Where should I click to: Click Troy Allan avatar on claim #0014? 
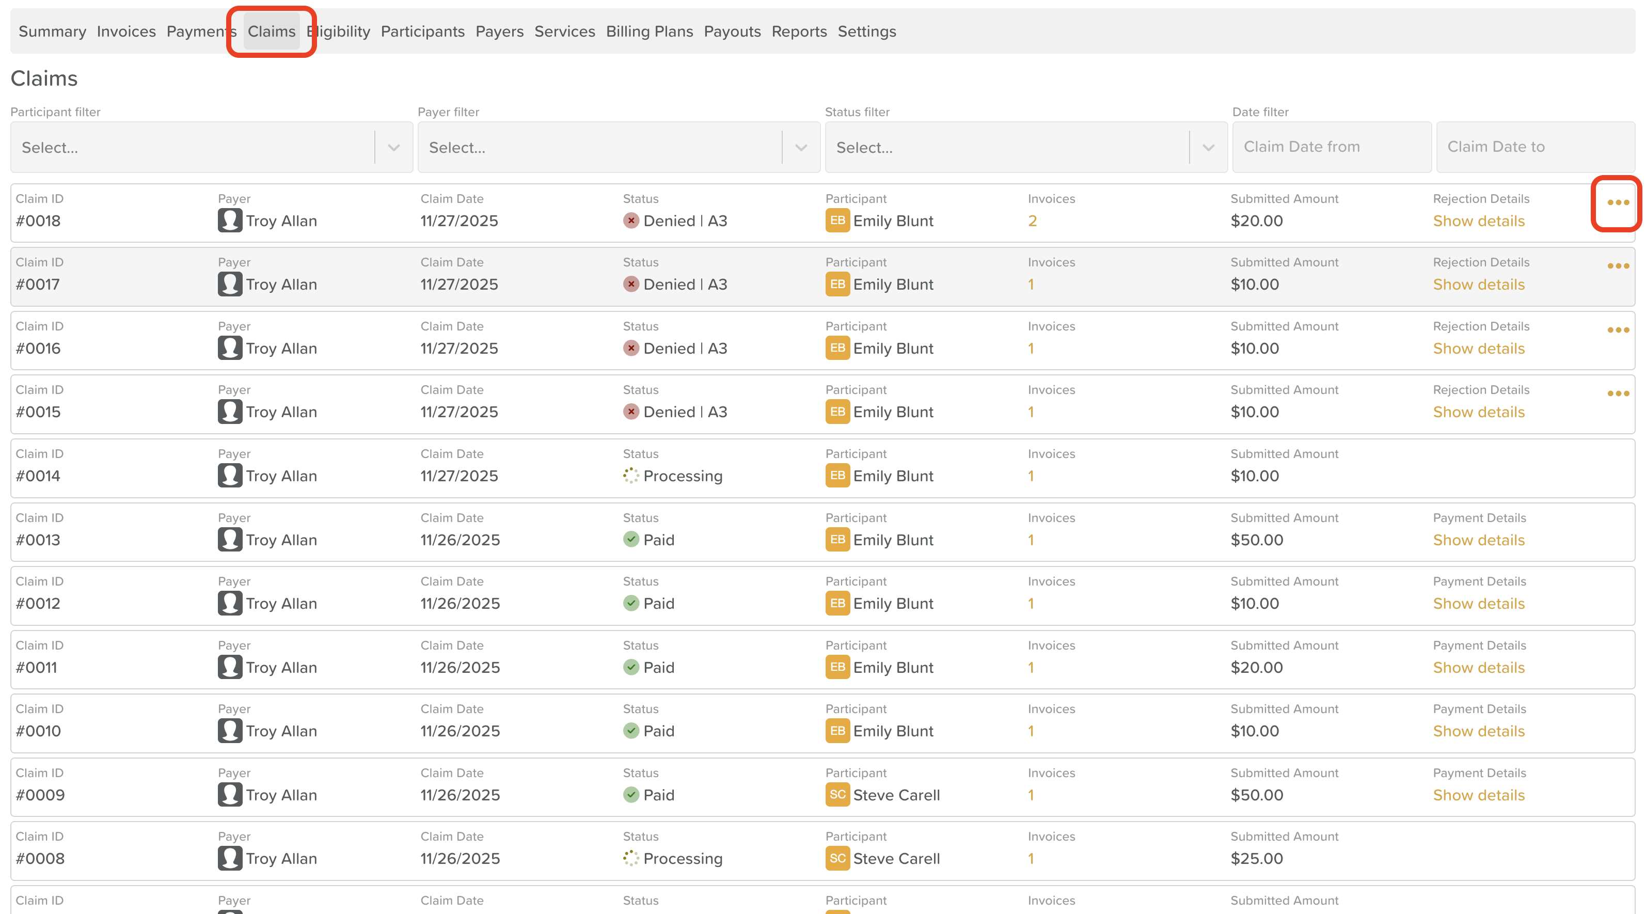pyautogui.click(x=230, y=476)
